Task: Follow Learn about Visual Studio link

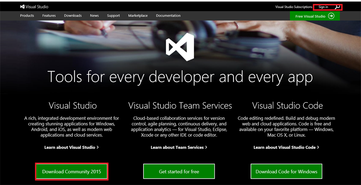Action: pos(71,147)
